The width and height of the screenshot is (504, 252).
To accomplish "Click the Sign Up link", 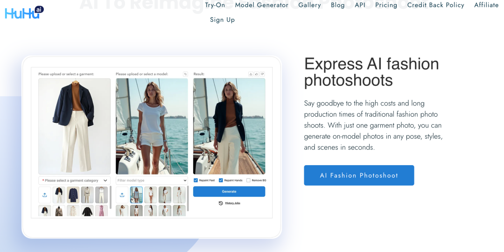I will (223, 20).
